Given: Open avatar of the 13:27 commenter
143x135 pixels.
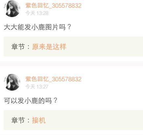Looking at the screenshot, I should (12, 82).
